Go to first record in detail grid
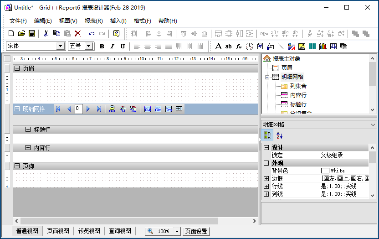This screenshot has width=379, height=239. [x=58, y=109]
